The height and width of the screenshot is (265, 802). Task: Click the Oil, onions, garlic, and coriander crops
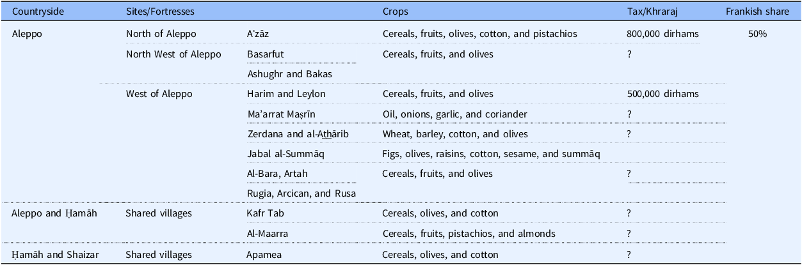point(454,114)
